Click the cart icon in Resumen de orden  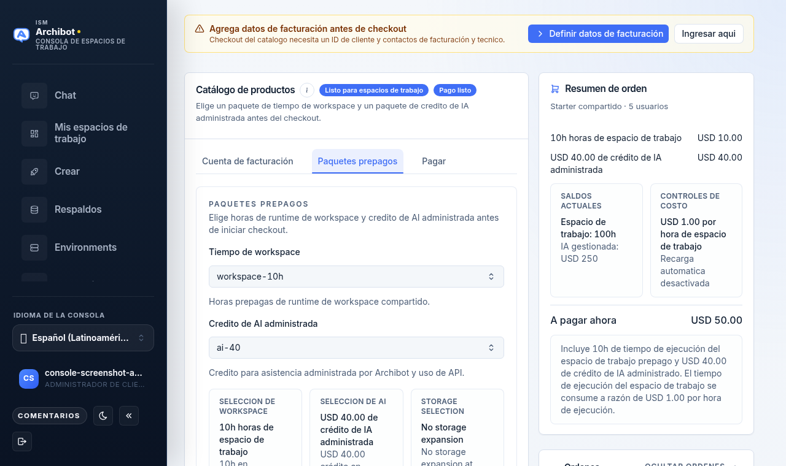coord(555,89)
